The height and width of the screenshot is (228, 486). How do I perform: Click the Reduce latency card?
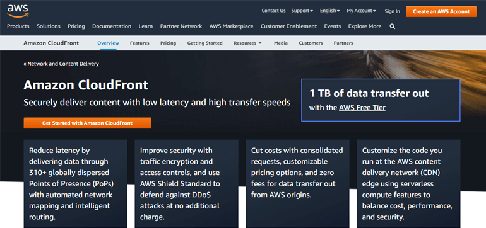coord(75,184)
